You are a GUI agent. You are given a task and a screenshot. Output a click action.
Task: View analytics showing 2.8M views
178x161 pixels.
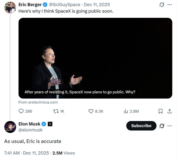pyautogui.click(x=126, y=111)
